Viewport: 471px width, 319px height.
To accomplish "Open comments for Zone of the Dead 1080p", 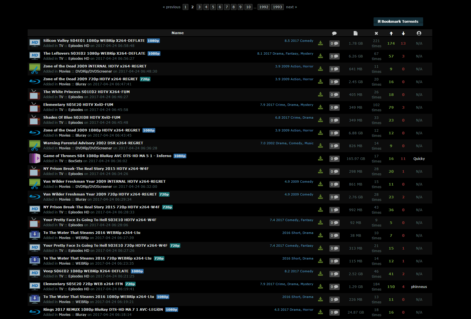I will pyautogui.click(x=334, y=133).
